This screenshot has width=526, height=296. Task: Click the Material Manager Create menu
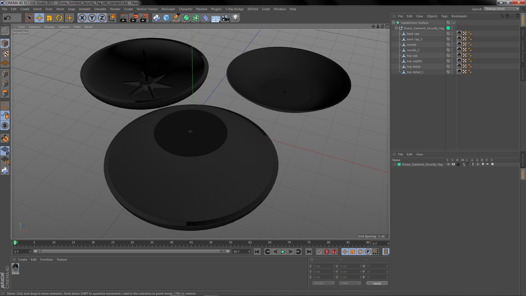click(22, 260)
